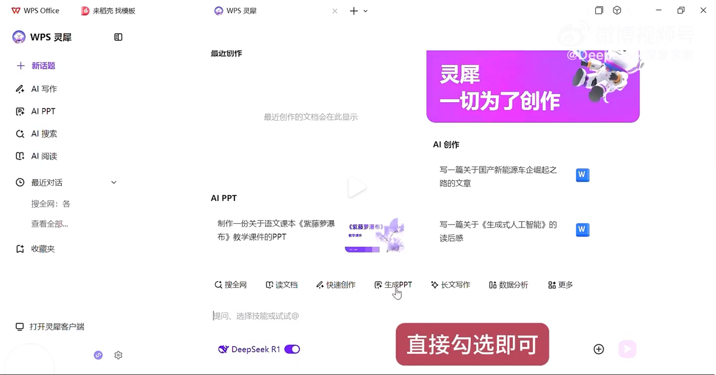Click the window list icon in the title bar
716x375 pixels.
point(599,10)
